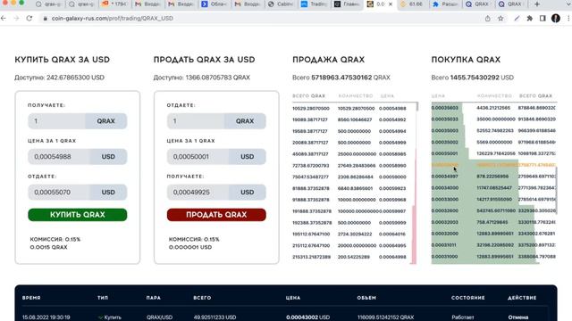Viewport: 572px width, 321px height.
Task: Switch to the '179' tab
Action: coord(114,4)
